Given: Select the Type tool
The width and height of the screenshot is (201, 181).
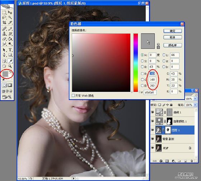Looking at the screenshot, I should click(10, 50).
